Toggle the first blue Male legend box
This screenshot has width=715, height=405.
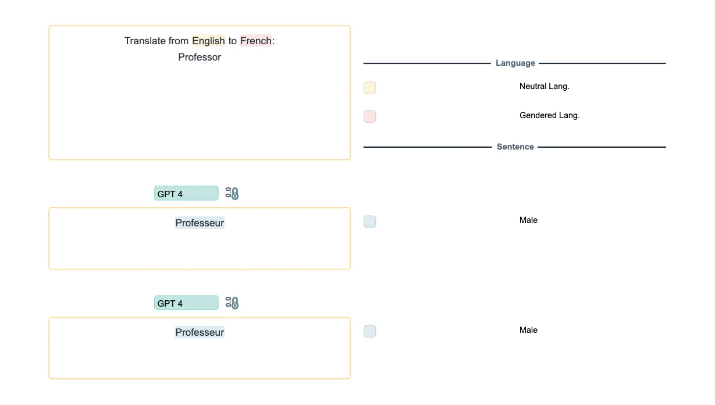click(x=369, y=222)
